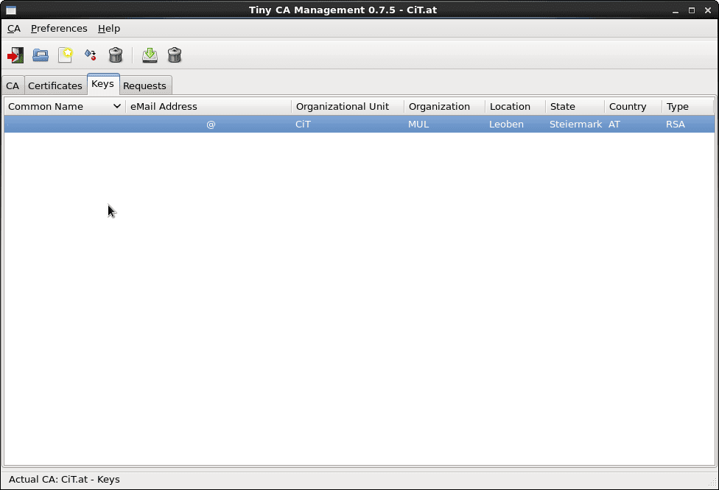Click the TinyCA window title bar icon

[10, 10]
